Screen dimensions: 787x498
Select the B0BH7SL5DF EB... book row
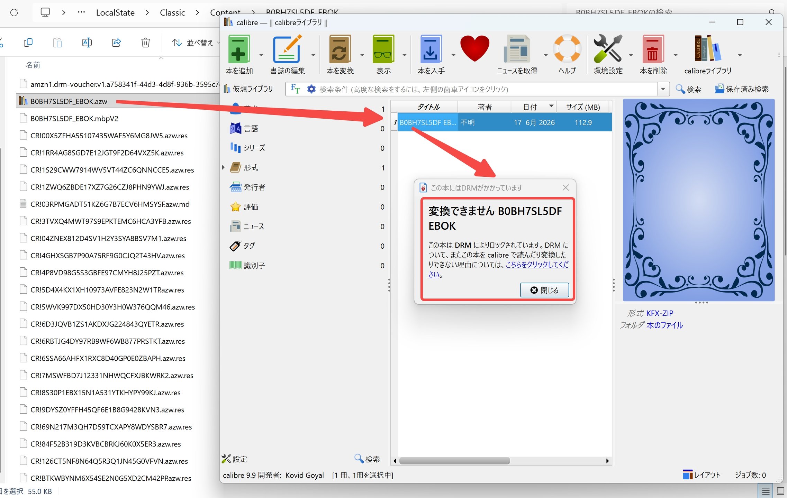(x=505, y=122)
